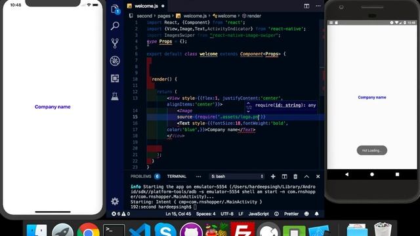Viewport: 420px width, 236px height.
Task: Open Google Chrome from the dock
Action: 88,229
